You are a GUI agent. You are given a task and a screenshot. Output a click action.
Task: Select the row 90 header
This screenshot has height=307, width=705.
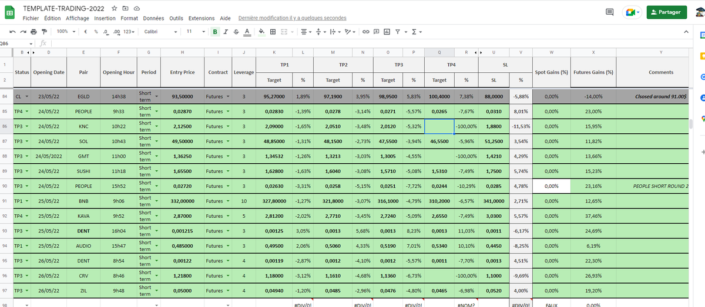point(5,186)
